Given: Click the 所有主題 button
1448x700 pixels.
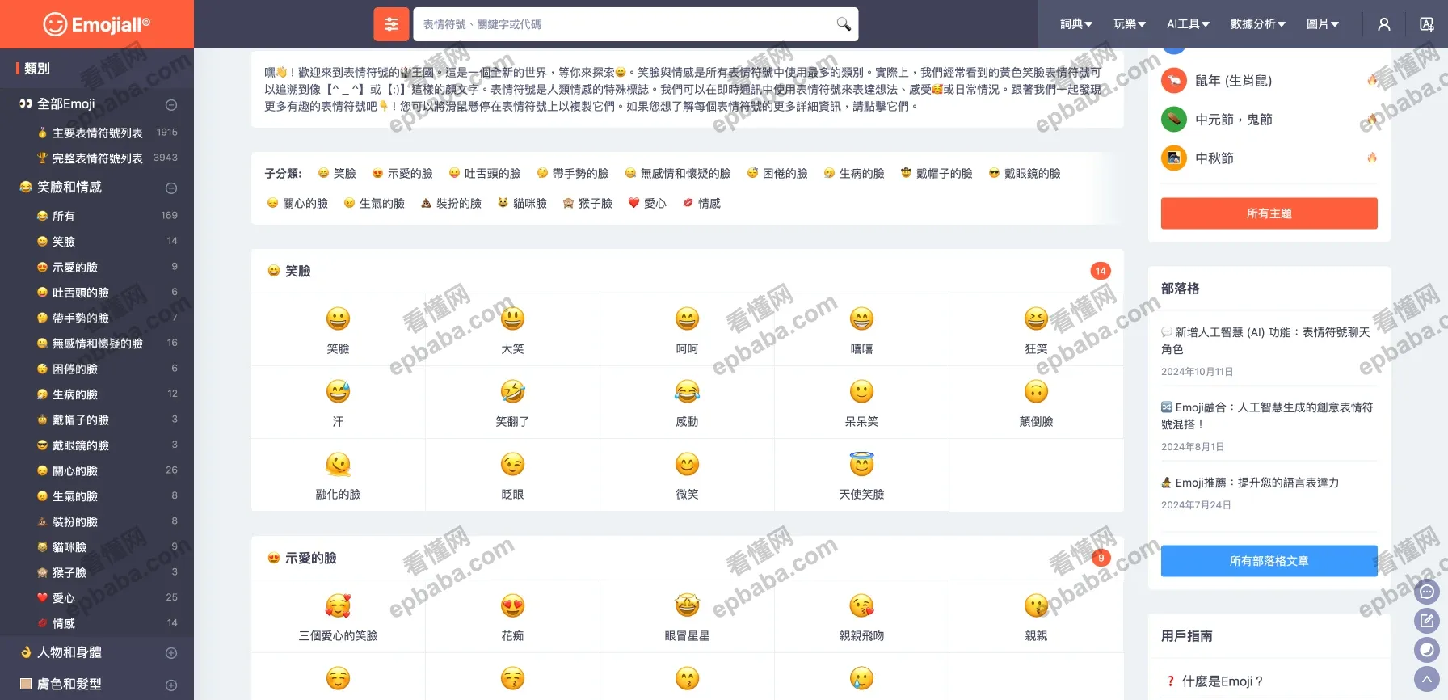Looking at the screenshot, I should point(1269,213).
